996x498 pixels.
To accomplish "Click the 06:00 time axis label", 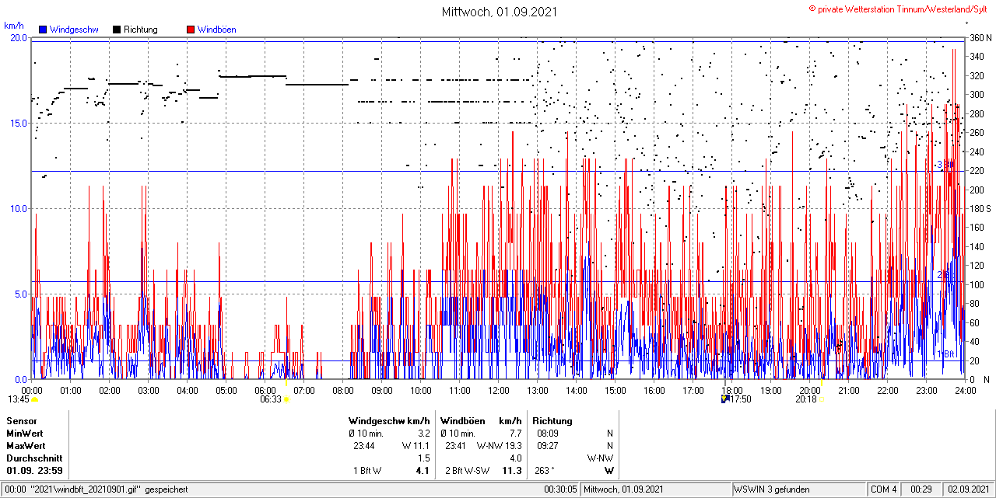I will point(265,390).
